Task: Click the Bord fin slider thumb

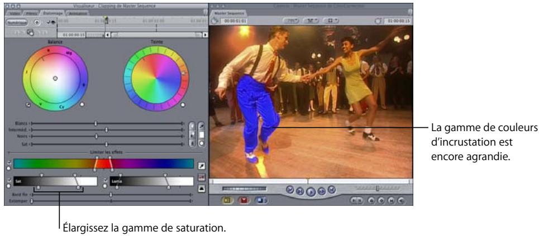Action: pos(111,194)
